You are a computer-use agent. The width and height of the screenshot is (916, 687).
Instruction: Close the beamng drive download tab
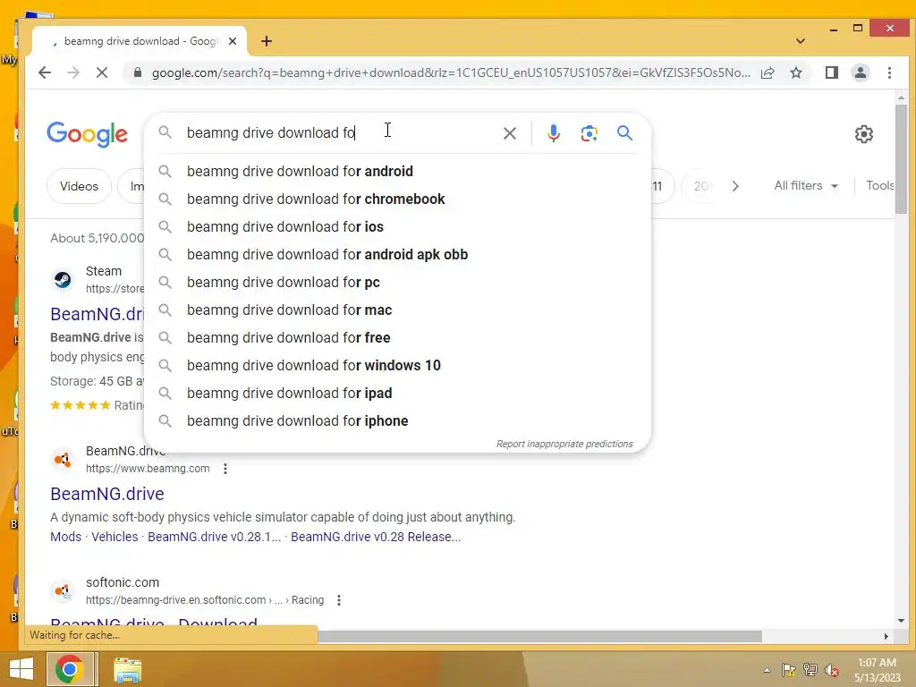[x=233, y=41]
